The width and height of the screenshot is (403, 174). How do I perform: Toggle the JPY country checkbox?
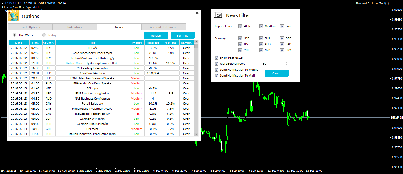point(240,44)
